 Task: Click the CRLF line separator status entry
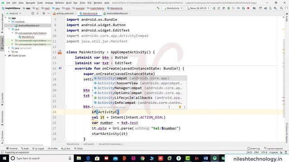[x=256, y=153]
